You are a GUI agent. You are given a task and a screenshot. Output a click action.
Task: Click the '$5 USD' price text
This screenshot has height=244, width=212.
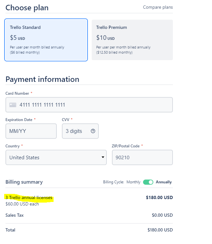(17, 38)
